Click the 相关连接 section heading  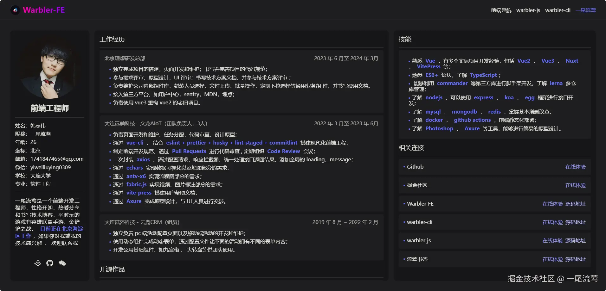411,148
